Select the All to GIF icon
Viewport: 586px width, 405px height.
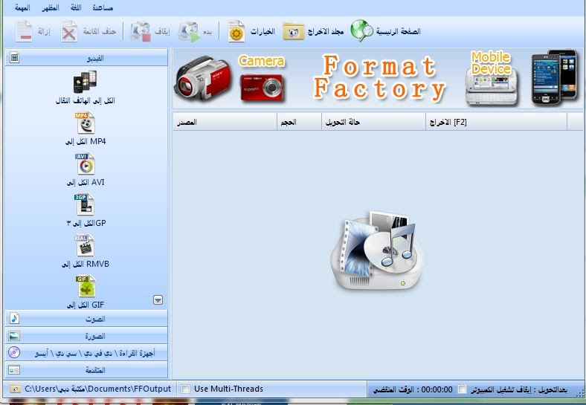[x=86, y=286]
